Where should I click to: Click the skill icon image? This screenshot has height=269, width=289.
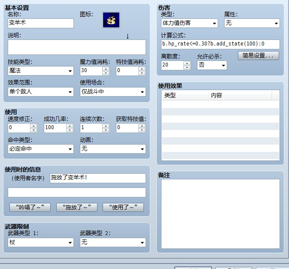tap(111, 20)
